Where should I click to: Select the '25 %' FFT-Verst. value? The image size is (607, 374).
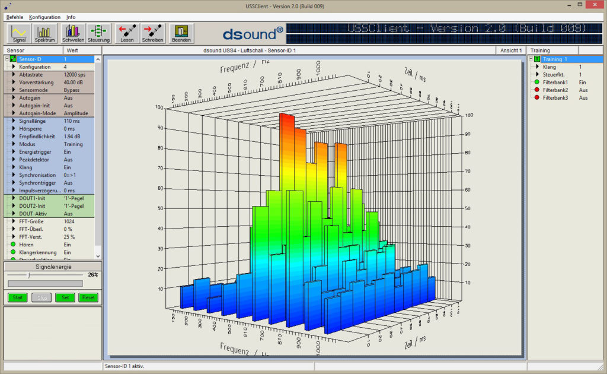[69, 237]
